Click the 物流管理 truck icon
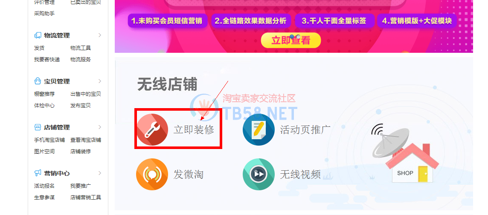The width and height of the screenshot is (488, 215). coord(38,35)
